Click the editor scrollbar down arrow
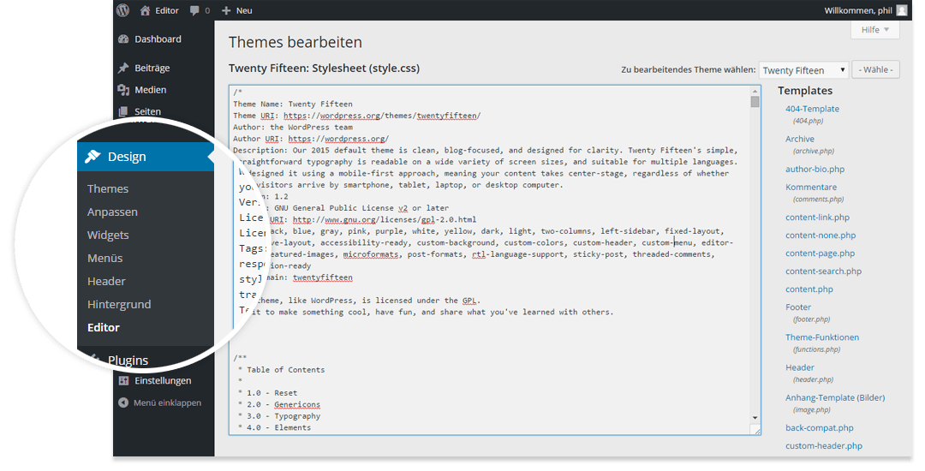The height and width of the screenshot is (471, 925). pos(755,418)
